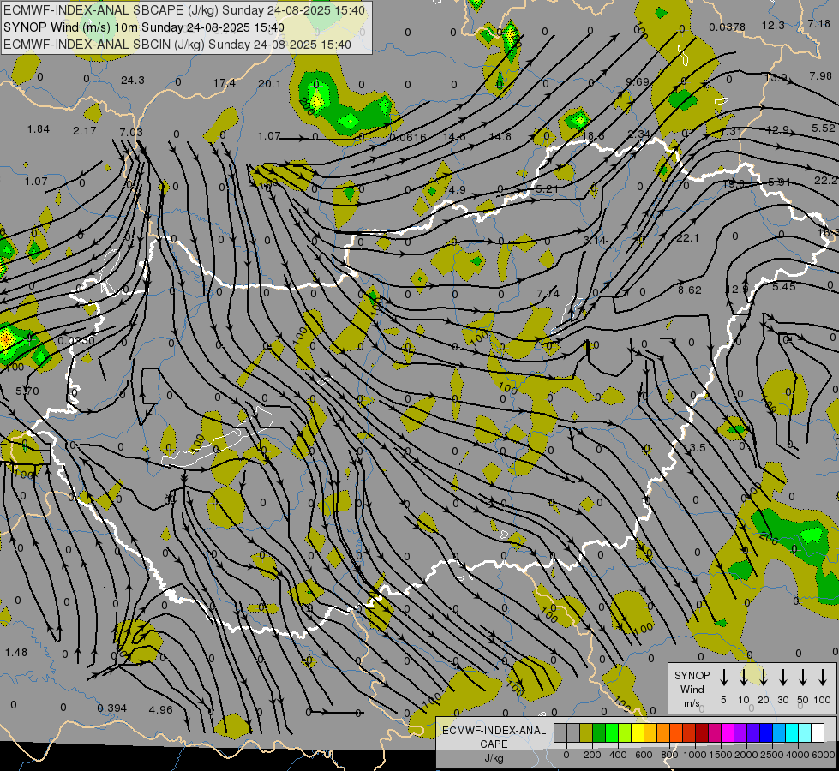Click the 1000 tick label on CAPE scale
This screenshot has height=771, width=839.
tap(695, 755)
